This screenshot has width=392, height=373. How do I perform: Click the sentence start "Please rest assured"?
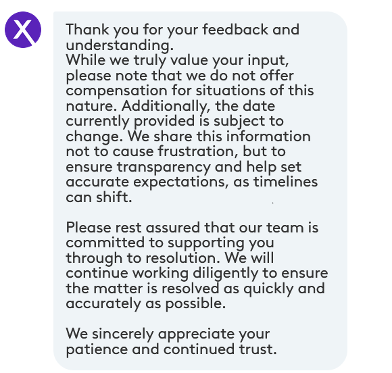pyautogui.click(x=132, y=228)
